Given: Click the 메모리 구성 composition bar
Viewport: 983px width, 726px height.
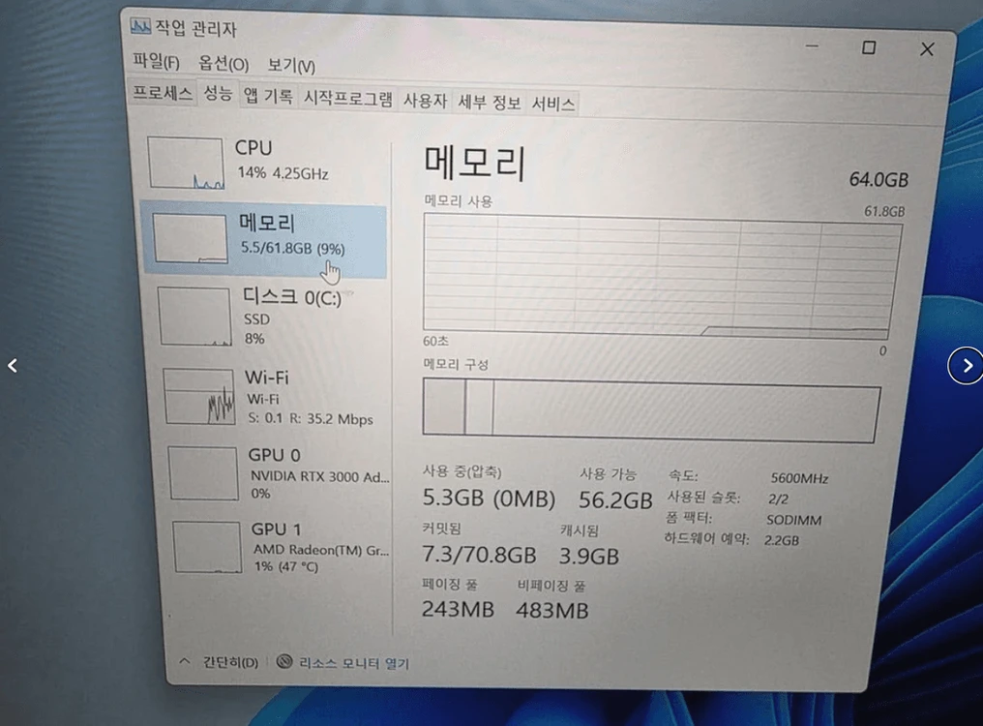Looking at the screenshot, I should click(x=651, y=411).
